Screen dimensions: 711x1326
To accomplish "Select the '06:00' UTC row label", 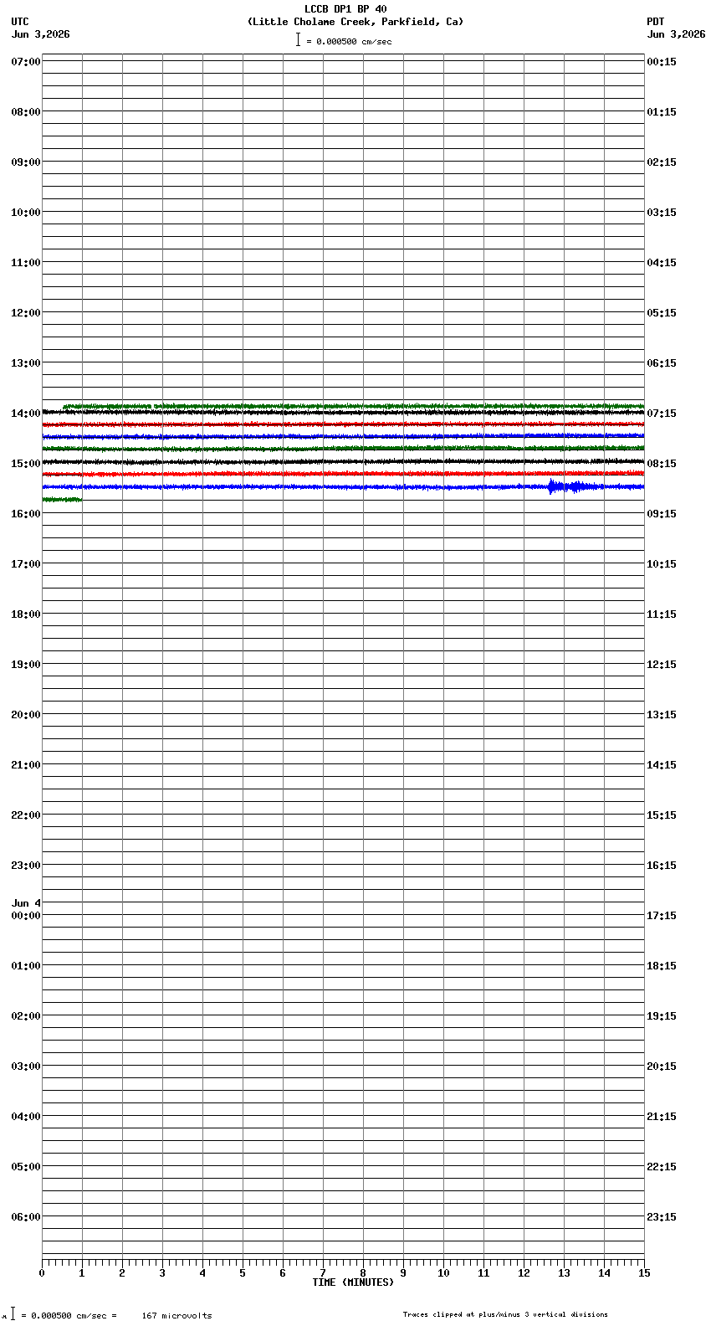I will (26, 1217).
